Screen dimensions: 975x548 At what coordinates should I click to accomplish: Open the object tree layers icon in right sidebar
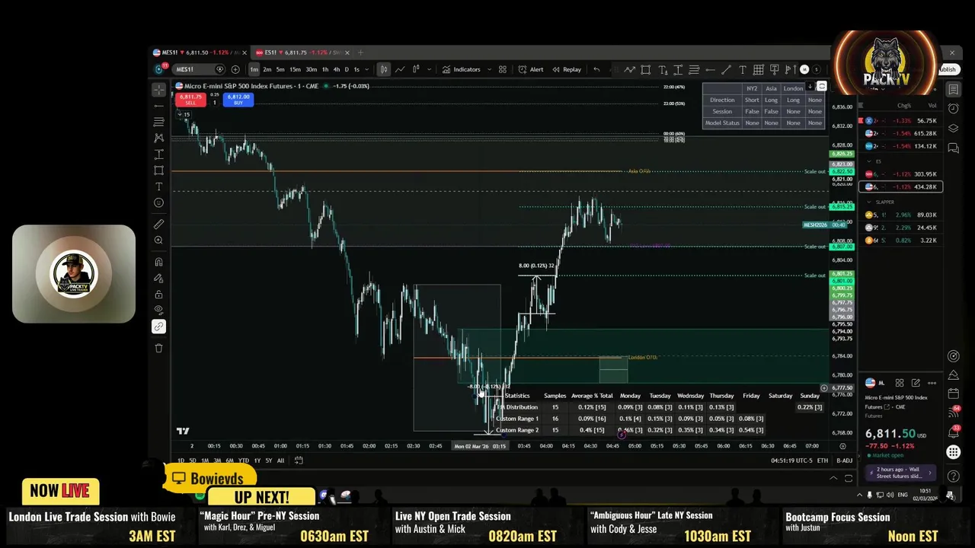[953, 128]
